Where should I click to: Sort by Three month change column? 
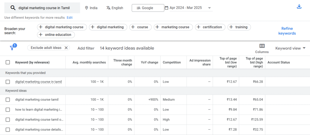(123, 62)
